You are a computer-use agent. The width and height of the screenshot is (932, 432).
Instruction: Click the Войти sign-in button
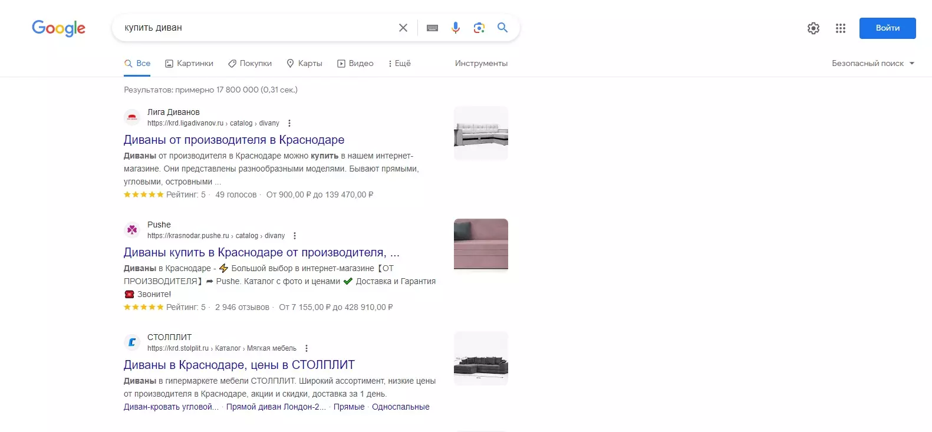pyautogui.click(x=887, y=28)
